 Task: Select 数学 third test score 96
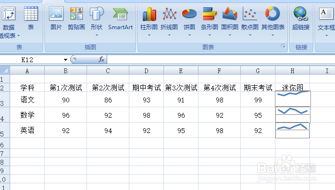click(181, 115)
